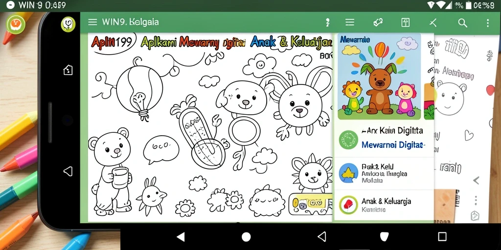Open the Bak& Kelul list entry

[x=384, y=173]
